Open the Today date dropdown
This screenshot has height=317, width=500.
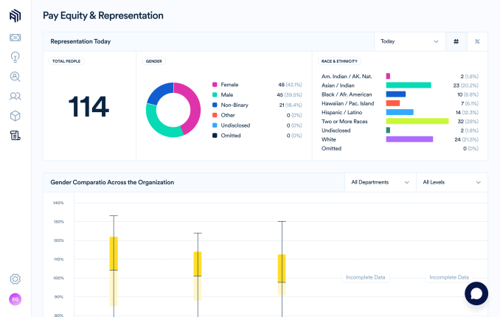point(410,41)
